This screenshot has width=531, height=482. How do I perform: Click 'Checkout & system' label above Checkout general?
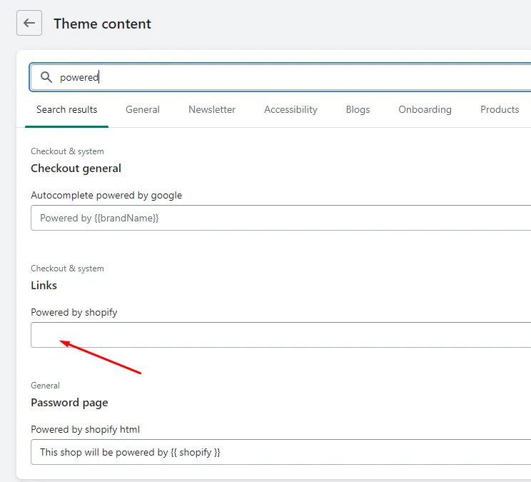point(67,151)
